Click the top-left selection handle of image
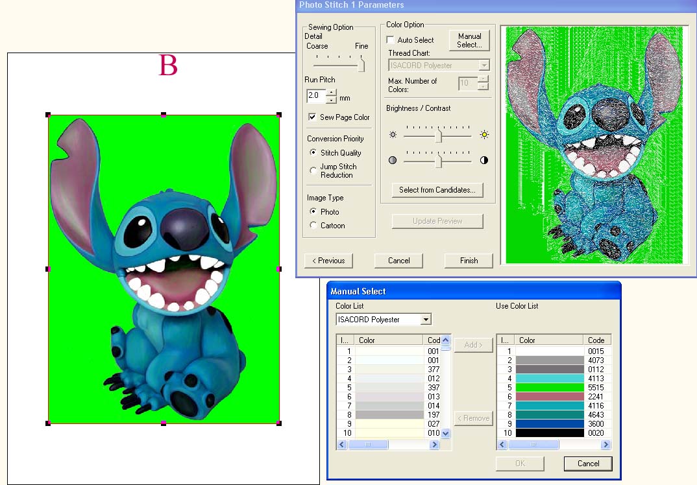 point(48,115)
